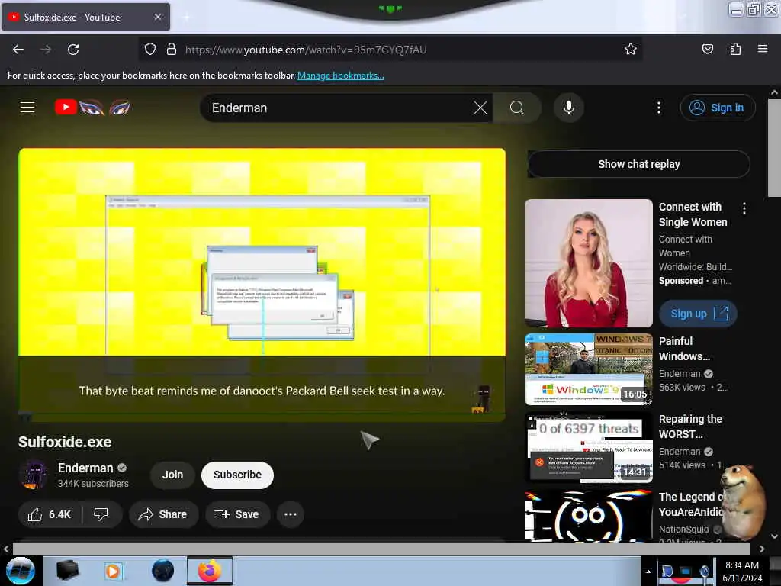Image resolution: width=781 pixels, height=586 pixels.
Task: Click Show chat replay
Action: [x=638, y=164]
